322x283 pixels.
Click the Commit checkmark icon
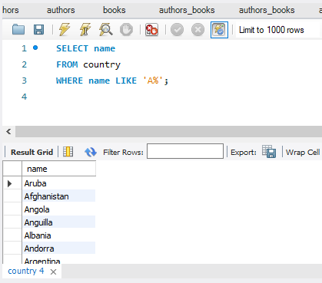[177, 30]
